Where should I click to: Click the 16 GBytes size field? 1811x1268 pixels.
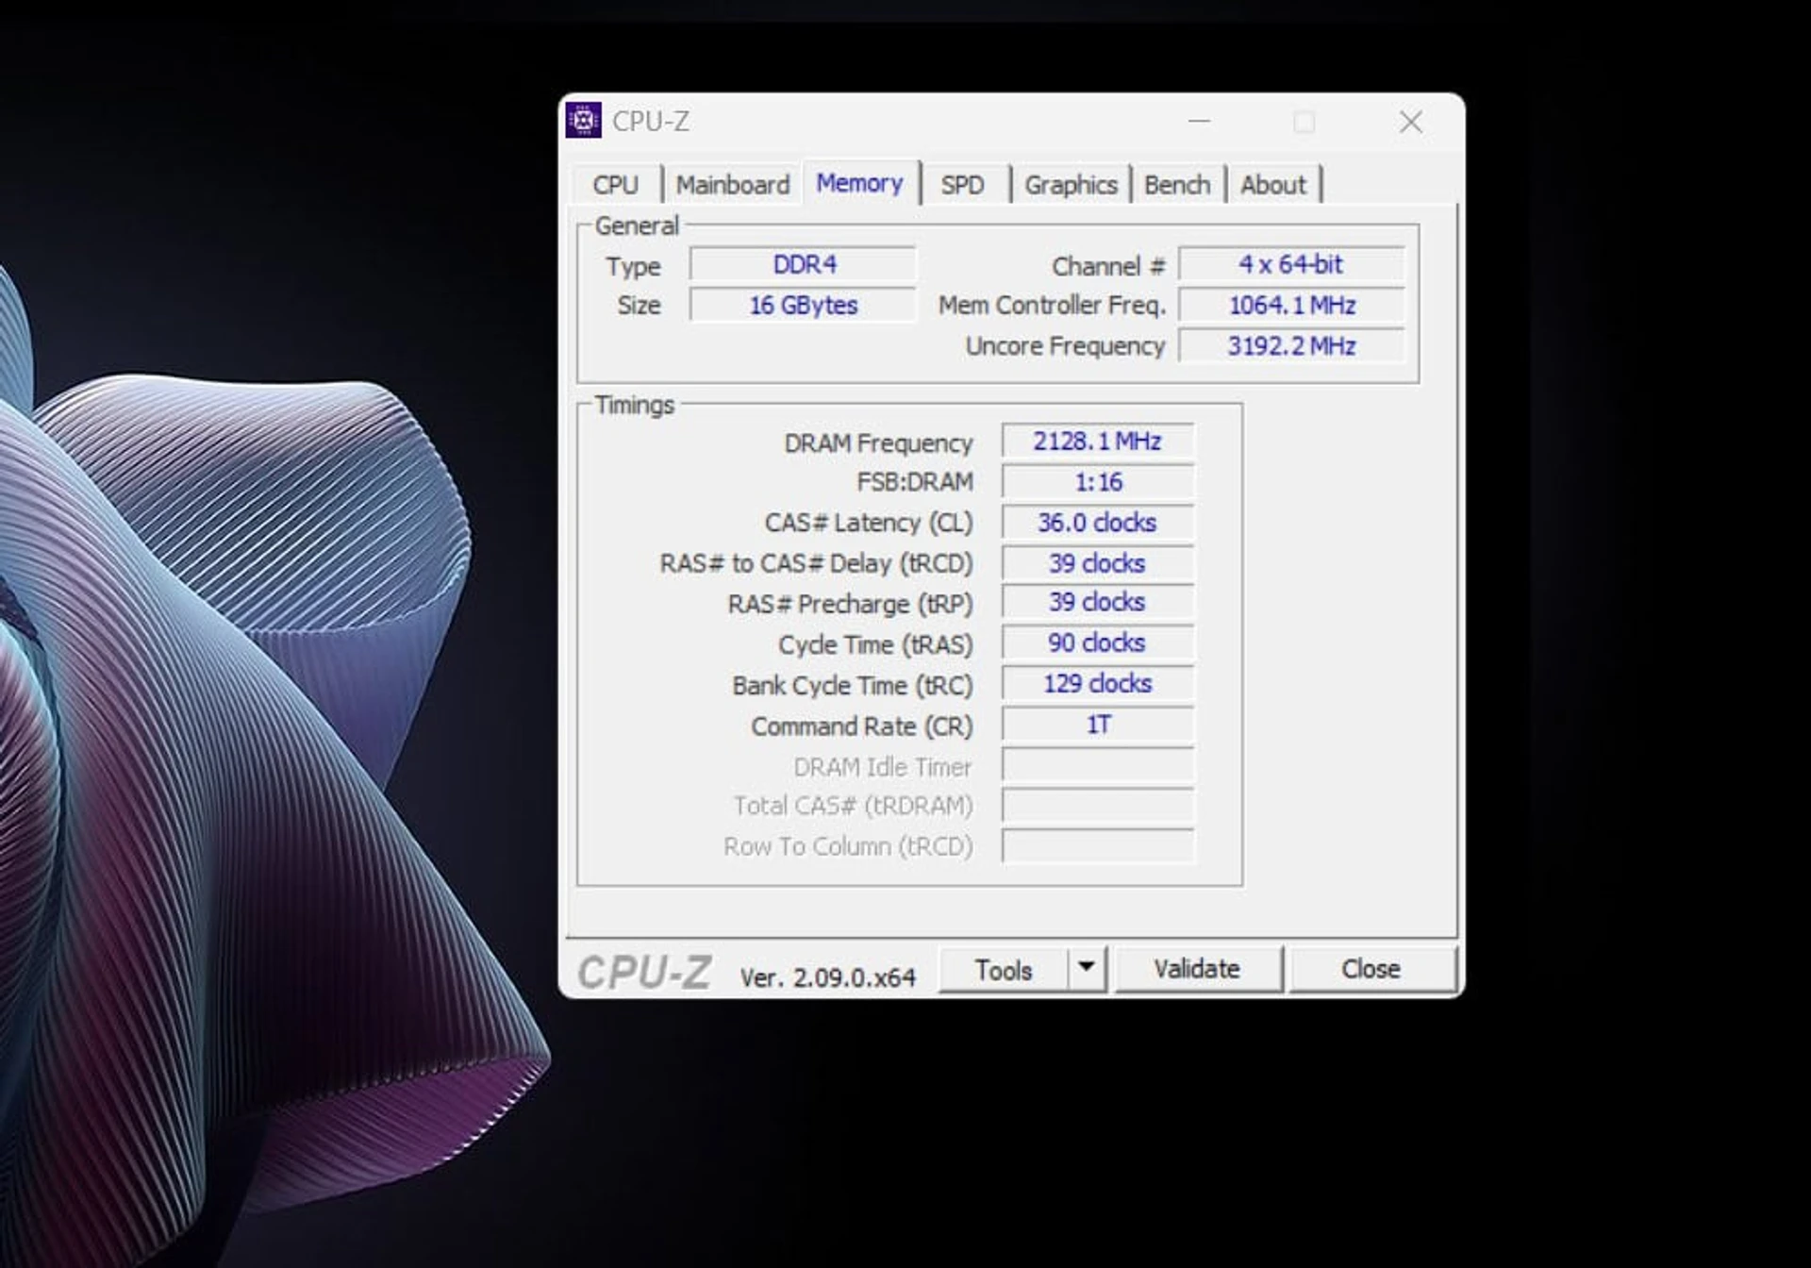[x=803, y=305]
